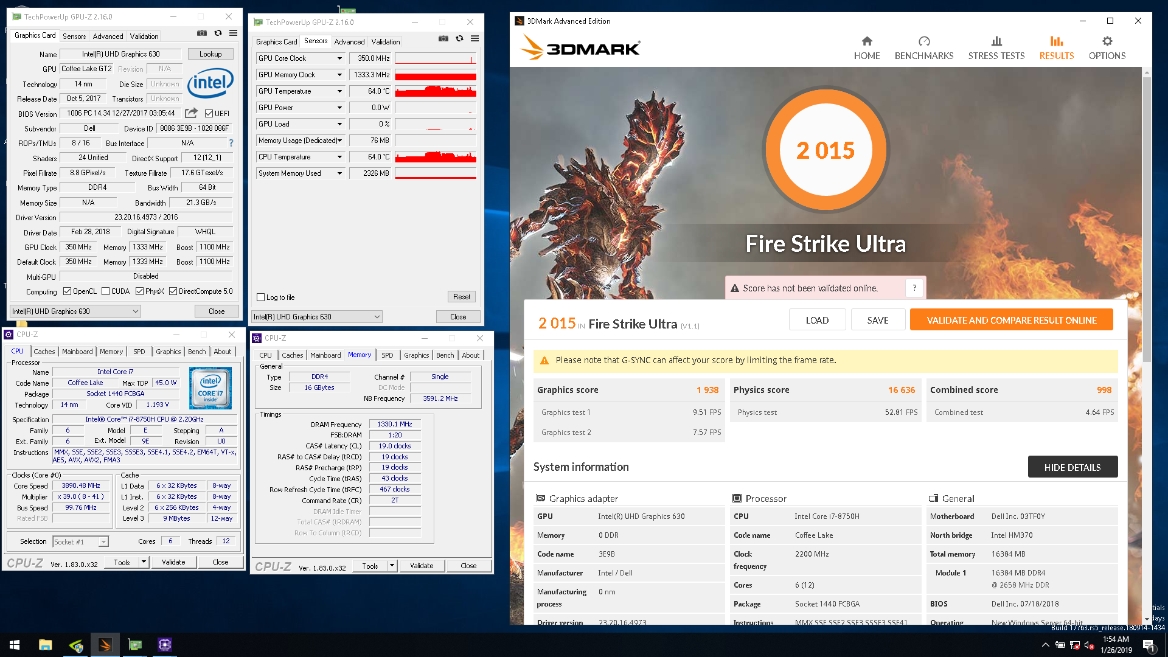Click the refresh icon in GPU-Z Sensors window

coord(459,39)
